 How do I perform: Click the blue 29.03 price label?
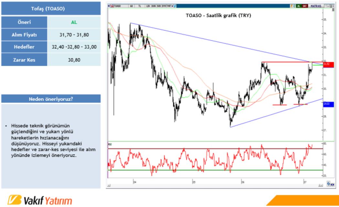[328, 104]
